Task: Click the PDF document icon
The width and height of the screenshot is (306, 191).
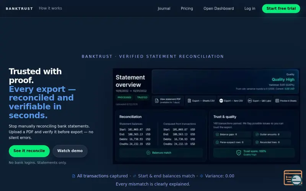Action: (156, 101)
